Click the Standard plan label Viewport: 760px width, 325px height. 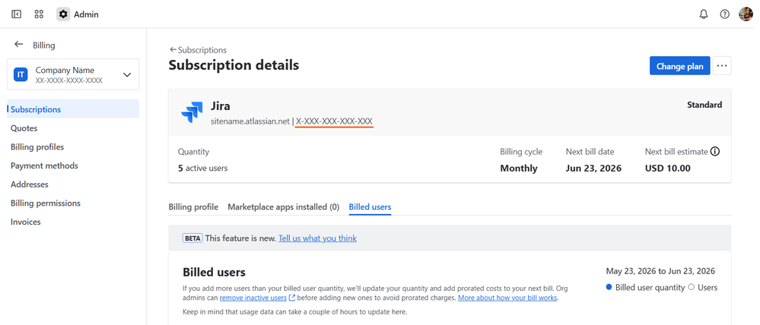pyautogui.click(x=704, y=105)
